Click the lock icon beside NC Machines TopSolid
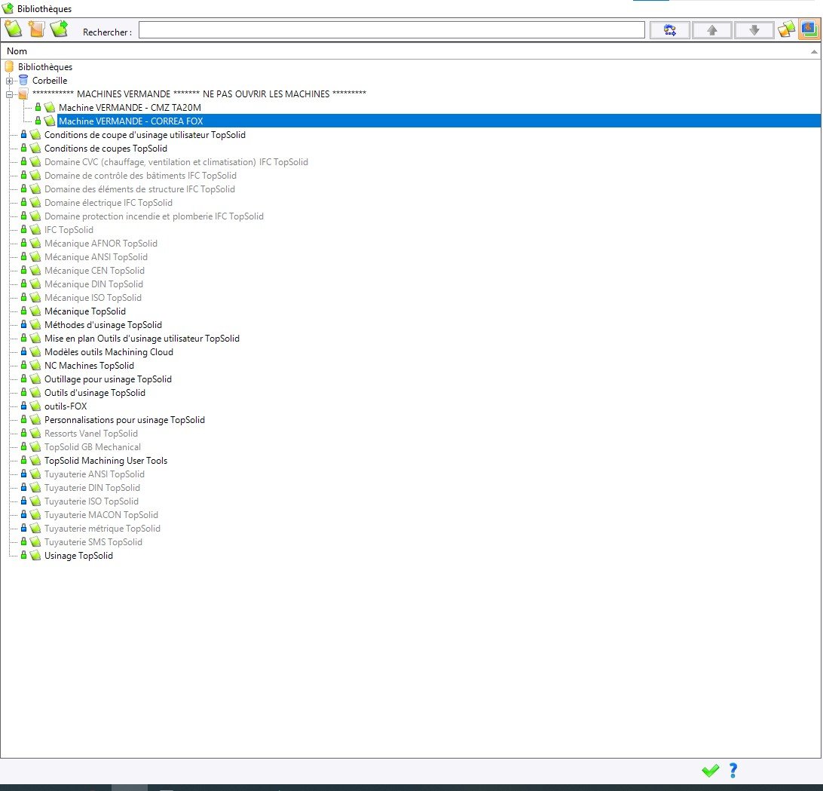The image size is (823, 791). coord(23,365)
